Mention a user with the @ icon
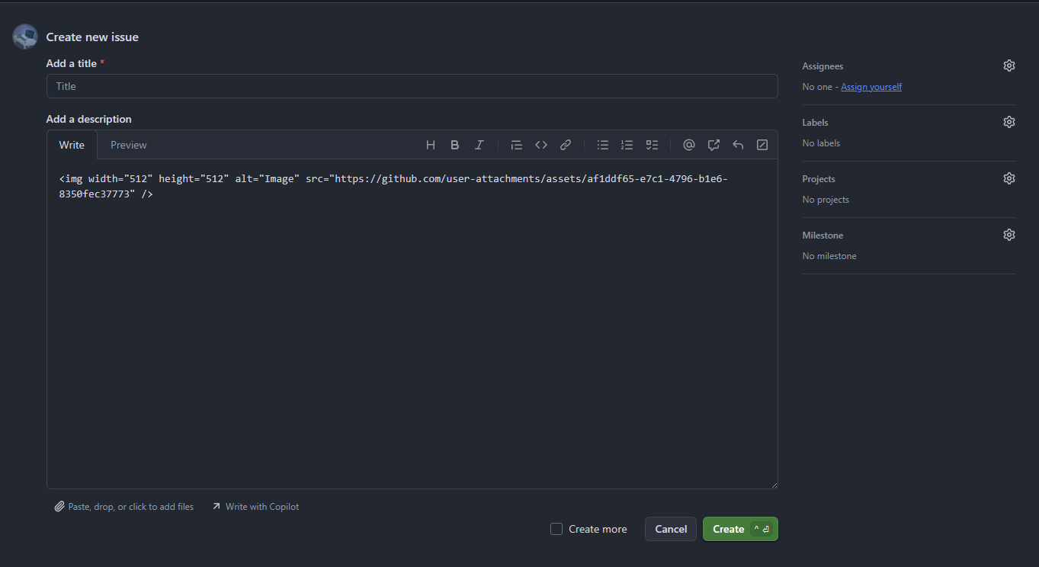The image size is (1039, 567). pos(689,145)
